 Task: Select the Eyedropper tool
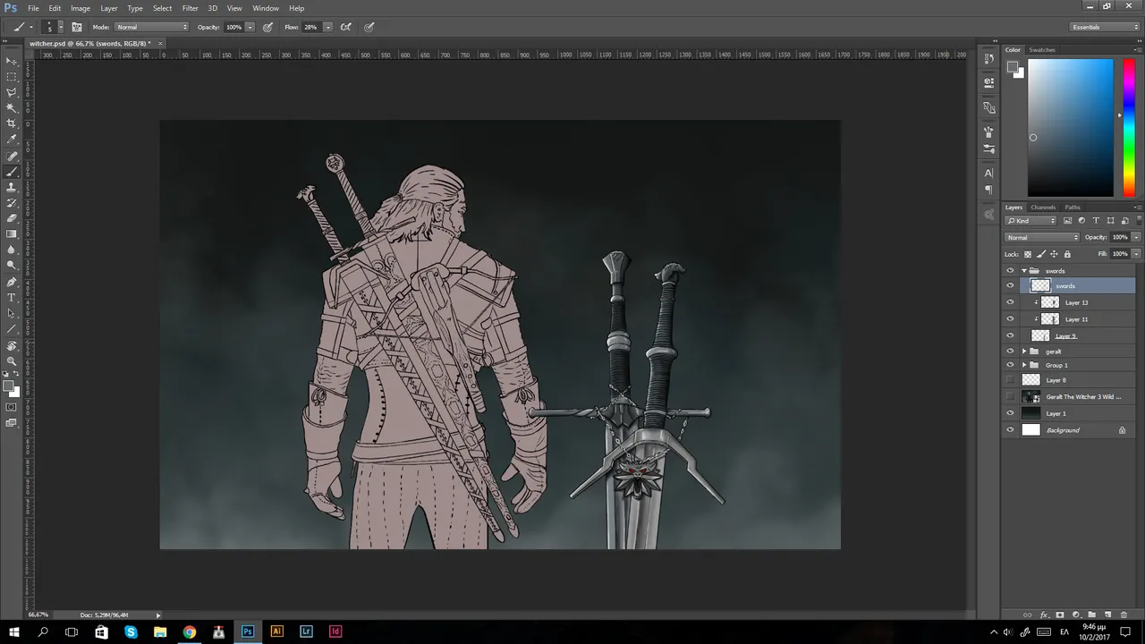[x=12, y=139]
